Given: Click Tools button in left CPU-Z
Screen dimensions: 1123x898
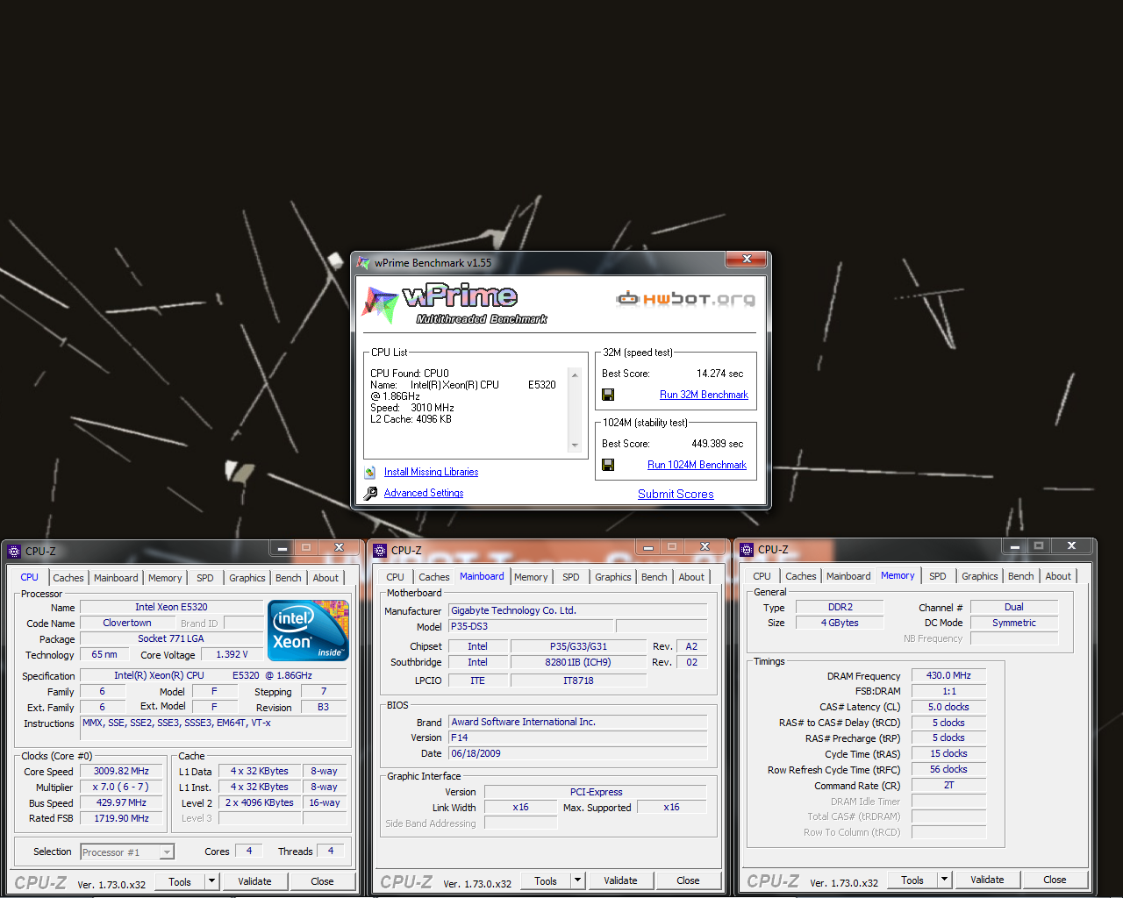Looking at the screenshot, I should coord(180,881).
